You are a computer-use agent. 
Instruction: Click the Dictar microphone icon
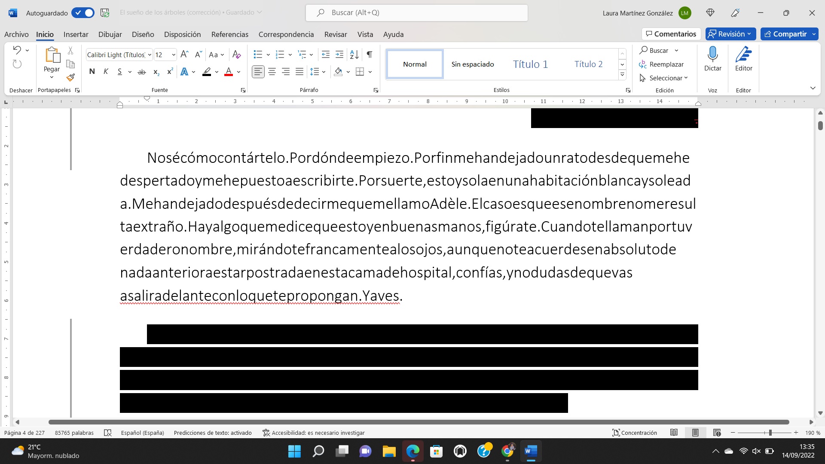[712, 55]
